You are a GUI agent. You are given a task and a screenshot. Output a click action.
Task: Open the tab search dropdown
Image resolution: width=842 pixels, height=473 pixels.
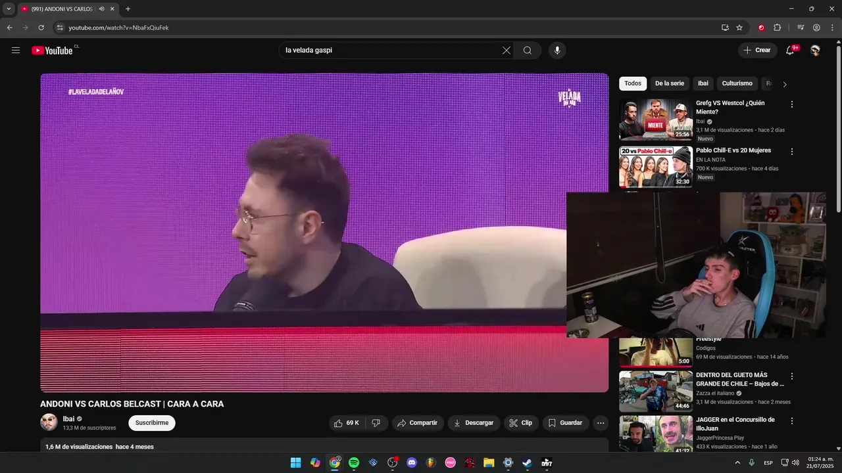9,9
